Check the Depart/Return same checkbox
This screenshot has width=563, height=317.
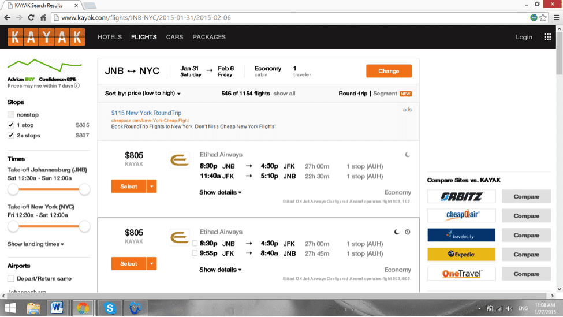point(11,279)
